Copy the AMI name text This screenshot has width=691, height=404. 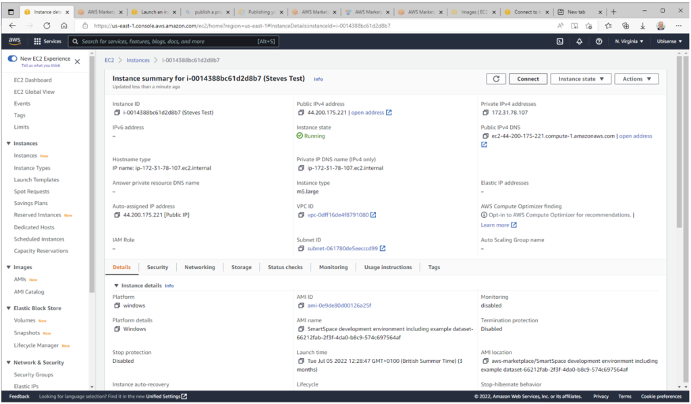pos(301,329)
